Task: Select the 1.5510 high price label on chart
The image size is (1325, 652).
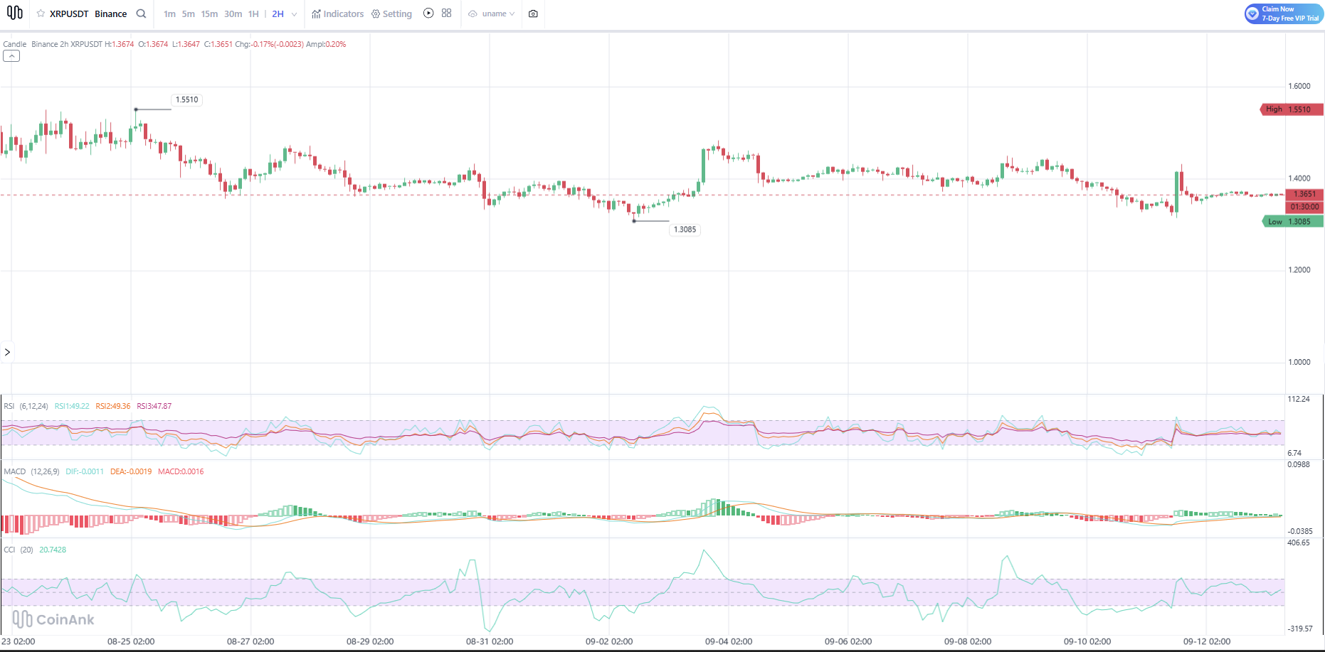Action: click(x=187, y=100)
